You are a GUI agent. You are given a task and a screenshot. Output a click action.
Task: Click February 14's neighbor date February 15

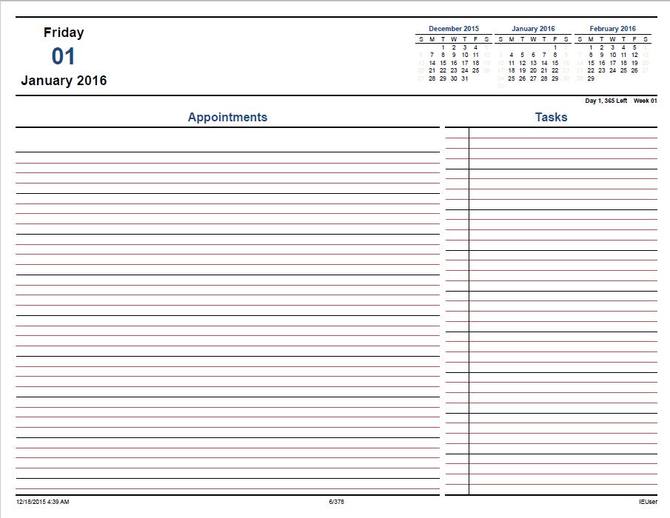click(591, 63)
